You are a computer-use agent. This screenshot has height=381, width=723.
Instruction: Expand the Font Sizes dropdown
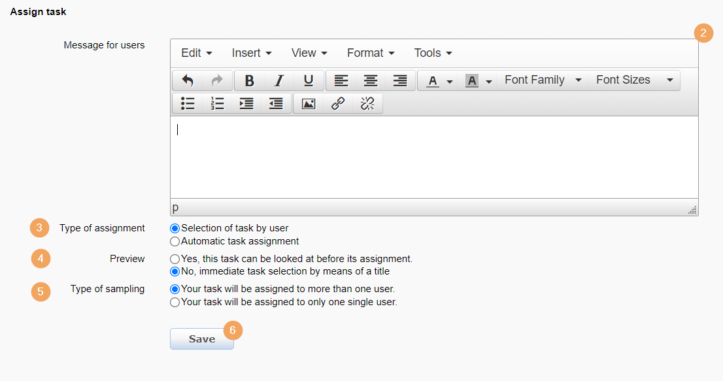(633, 80)
